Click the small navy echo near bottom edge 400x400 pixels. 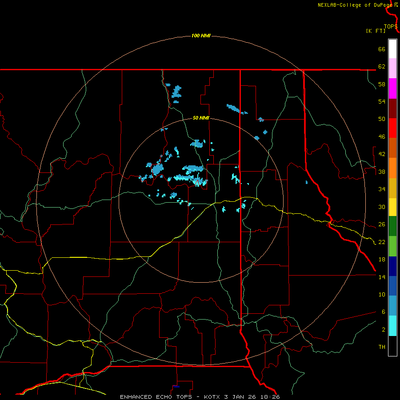click(x=176, y=387)
